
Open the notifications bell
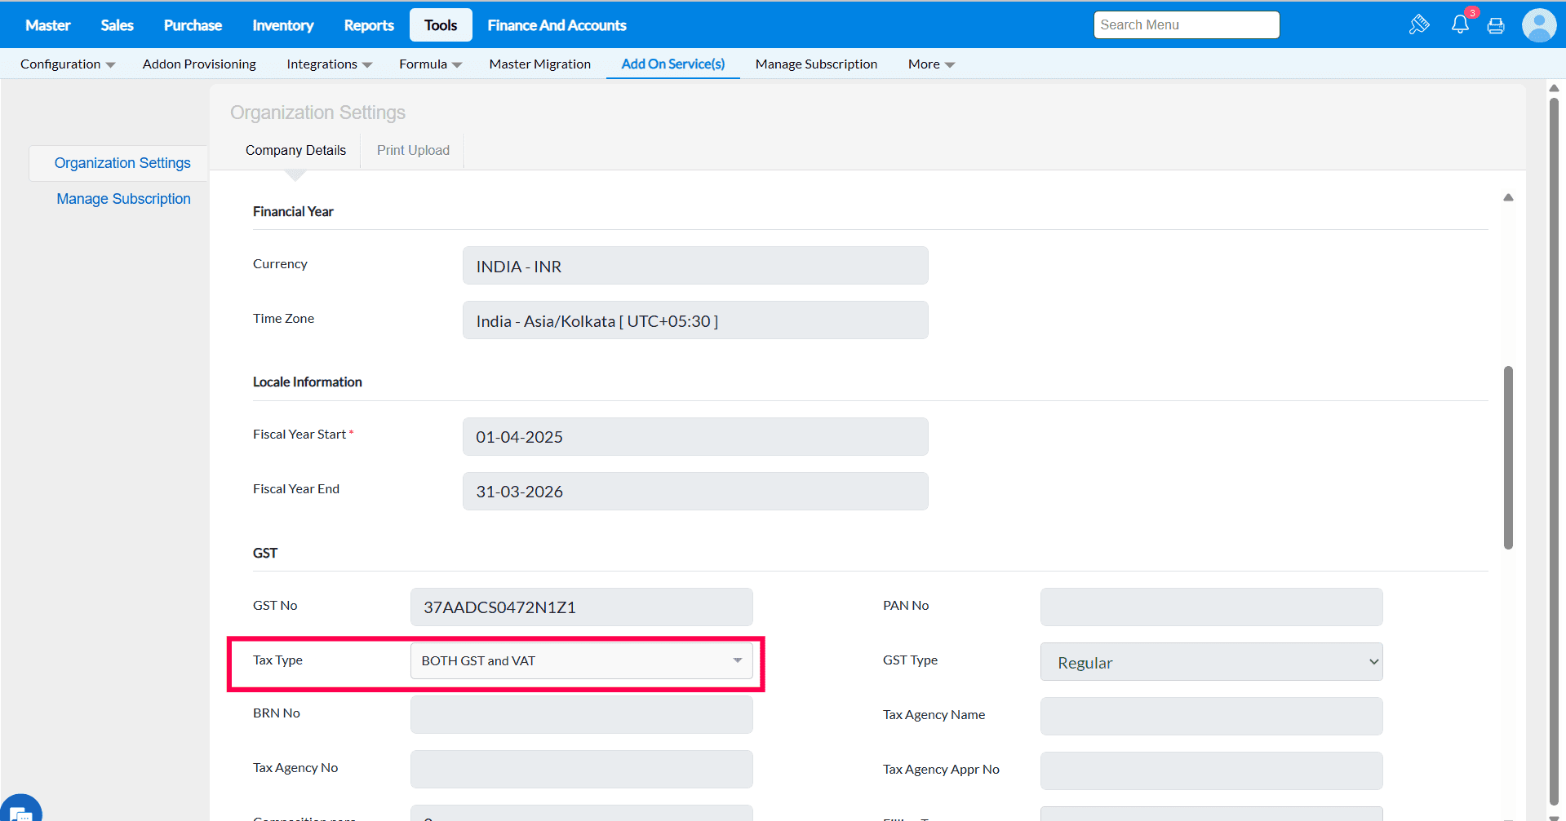pos(1460,24)
